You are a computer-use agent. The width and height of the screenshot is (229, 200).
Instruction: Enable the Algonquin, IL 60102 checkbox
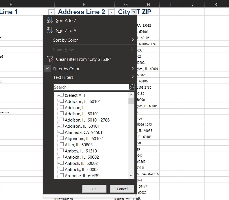pyautogui.click(x=62, y=138)
